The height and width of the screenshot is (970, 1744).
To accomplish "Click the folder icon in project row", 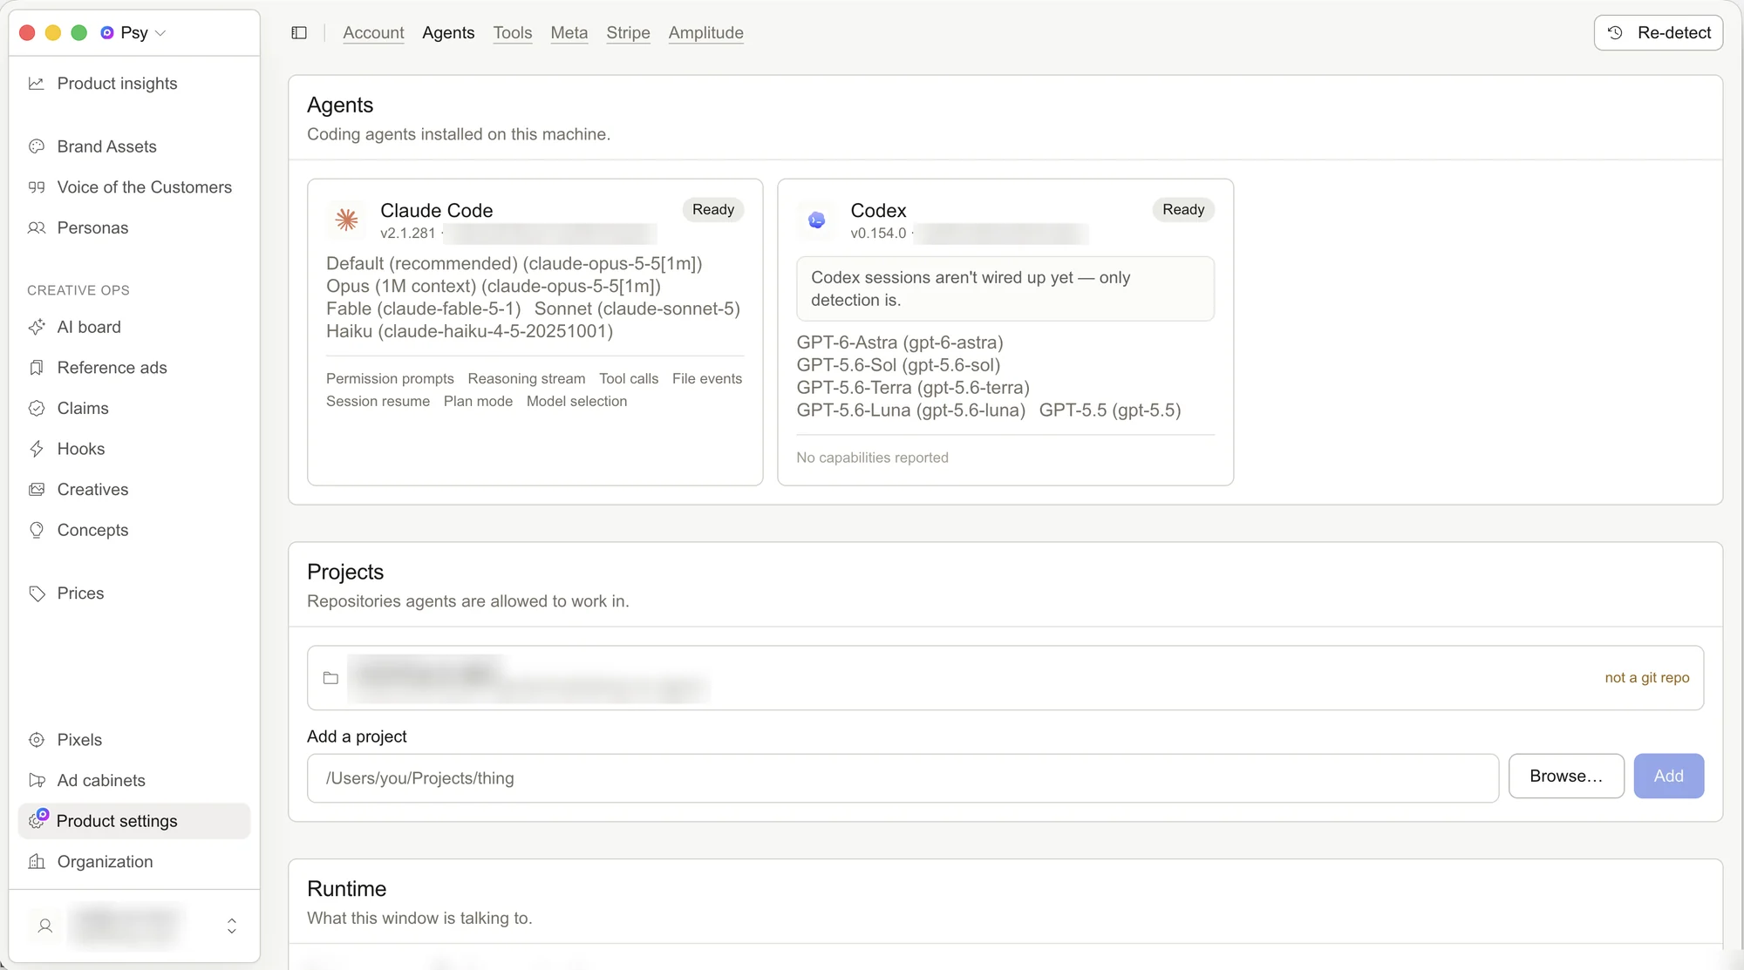I will (x=330, y=678).
